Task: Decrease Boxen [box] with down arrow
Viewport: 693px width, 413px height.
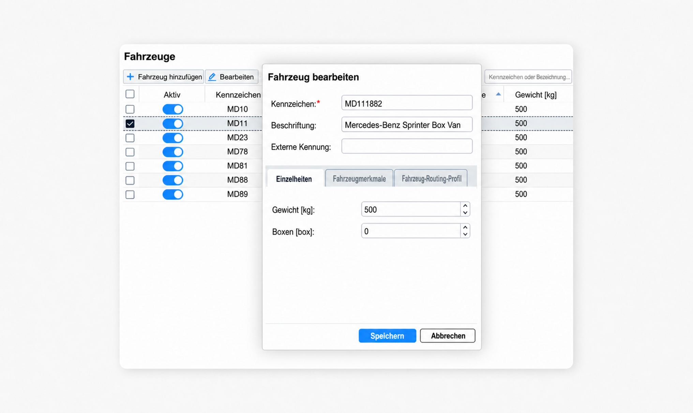Action: click(x=465, y=234)
